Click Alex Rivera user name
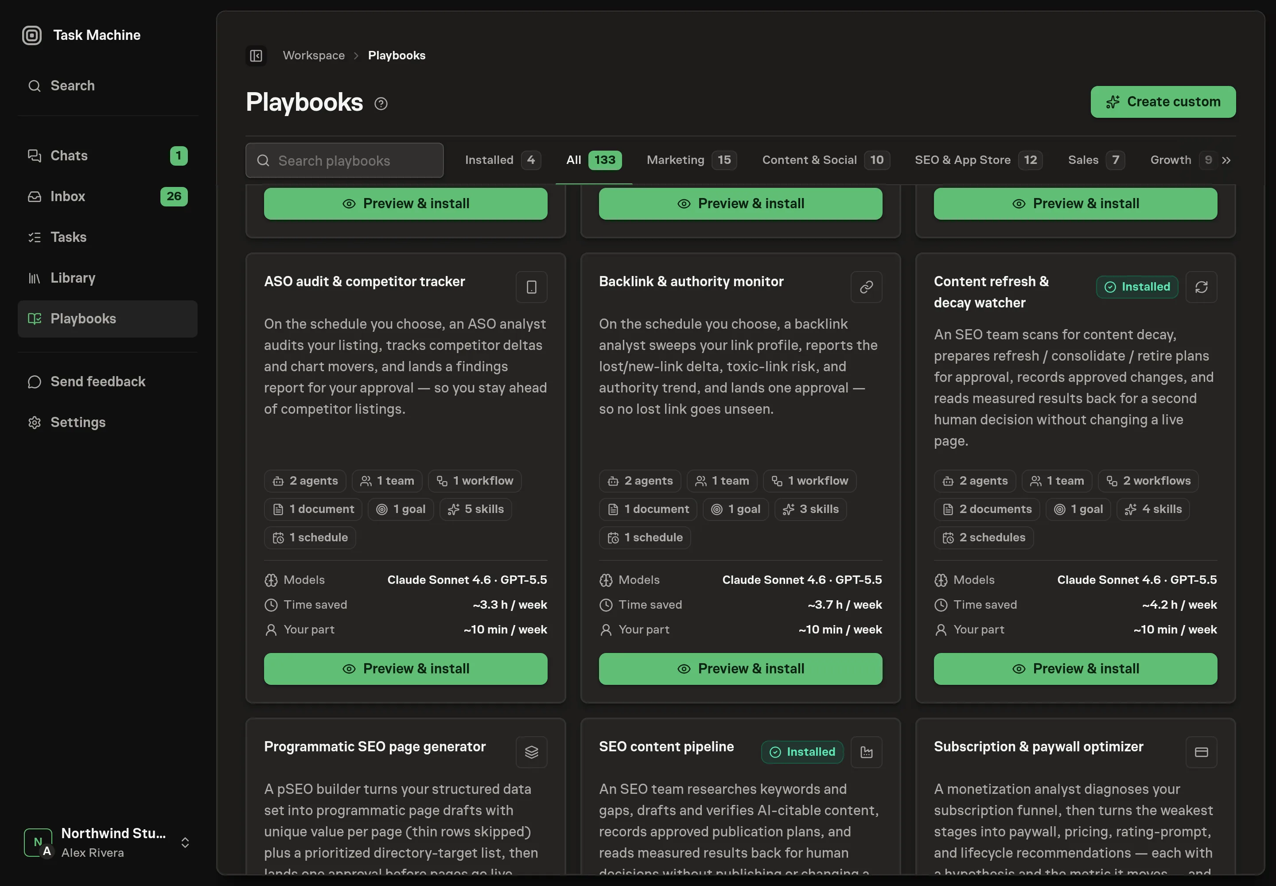This screenshot has width=1276, height=886. (x=92, y=853)
